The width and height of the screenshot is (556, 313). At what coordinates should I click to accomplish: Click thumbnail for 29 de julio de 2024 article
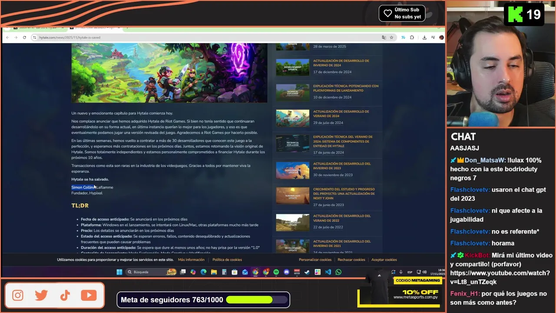coord(293,118)
